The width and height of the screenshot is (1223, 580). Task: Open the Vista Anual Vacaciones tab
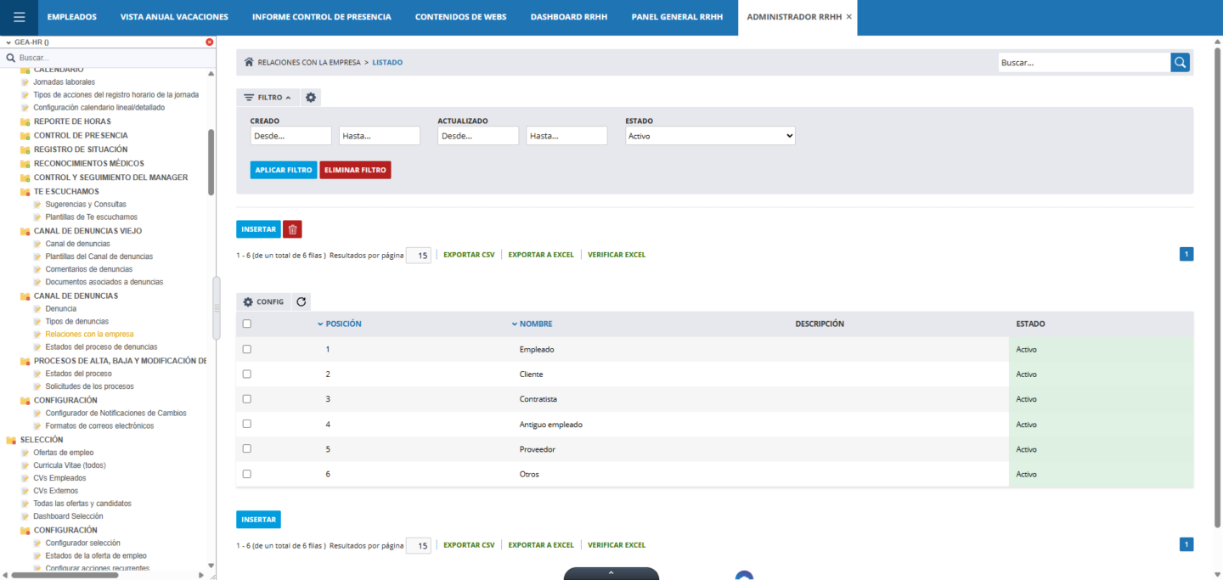174,17
